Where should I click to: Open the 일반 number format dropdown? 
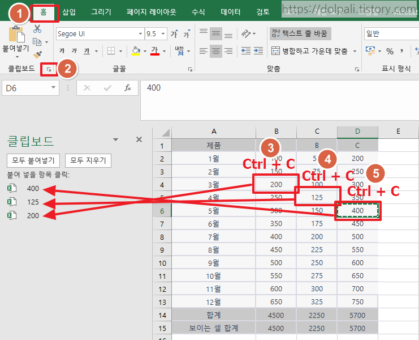pos(391,34)
